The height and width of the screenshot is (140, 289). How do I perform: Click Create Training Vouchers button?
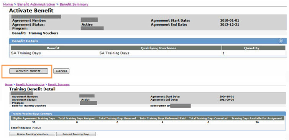32,134
